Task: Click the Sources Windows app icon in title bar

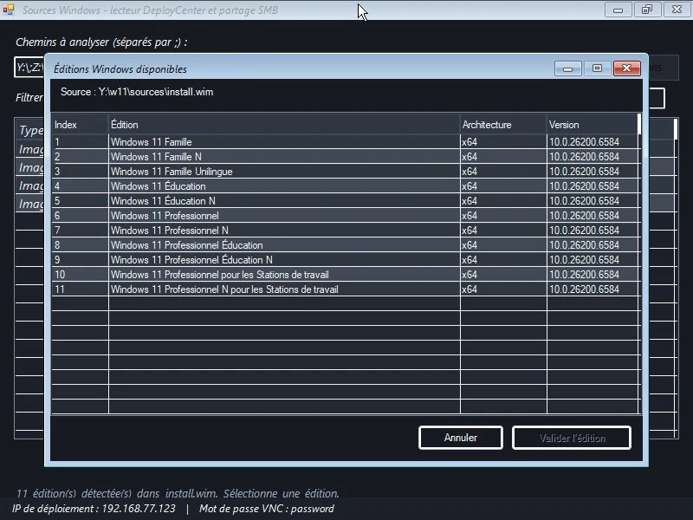Action: 9,10
